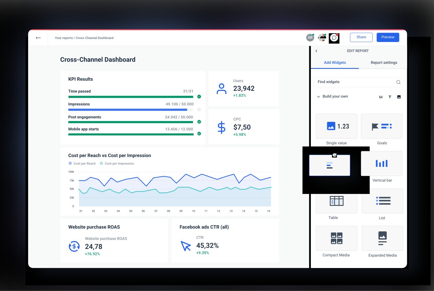Screen dimensions: 434x291
Task: Select the Single value widget icon
Action: [x=336, y=126]
